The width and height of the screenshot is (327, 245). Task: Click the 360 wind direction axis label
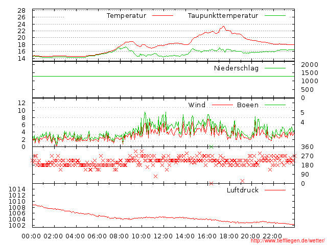coord(307,147)
